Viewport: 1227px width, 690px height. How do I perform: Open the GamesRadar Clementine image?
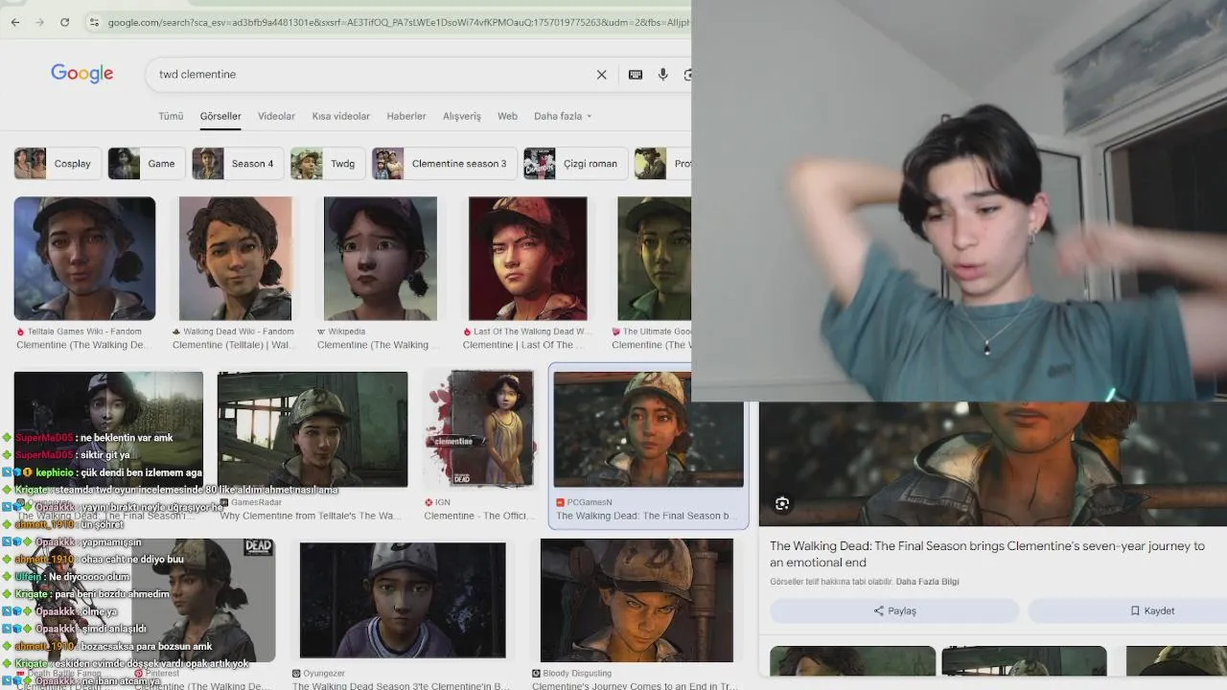(x=313, y=429)
